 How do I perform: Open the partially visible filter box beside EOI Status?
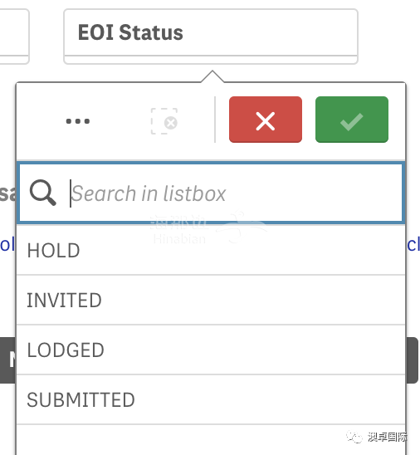coord(14,37)
